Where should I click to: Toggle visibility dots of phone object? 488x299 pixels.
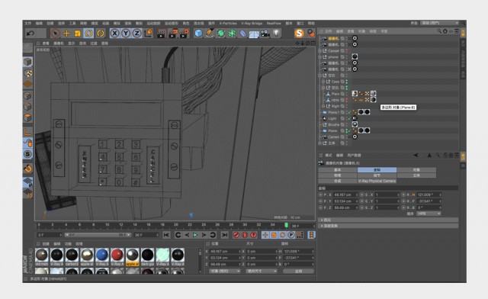[346, 57]
